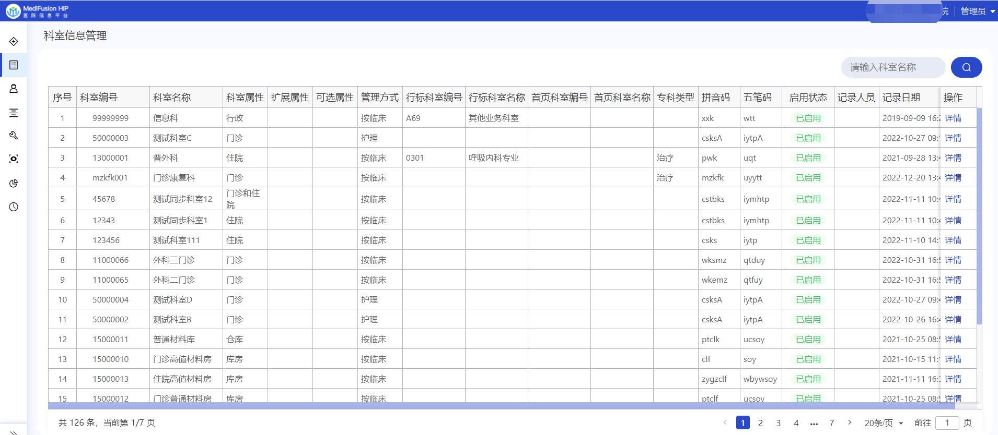998x435 pixels.
Task: Go to page 3
Action: coord(778,423)
